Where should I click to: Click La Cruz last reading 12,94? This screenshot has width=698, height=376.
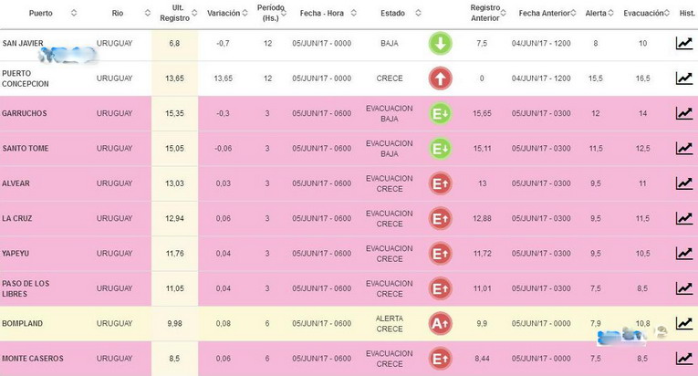174,218
